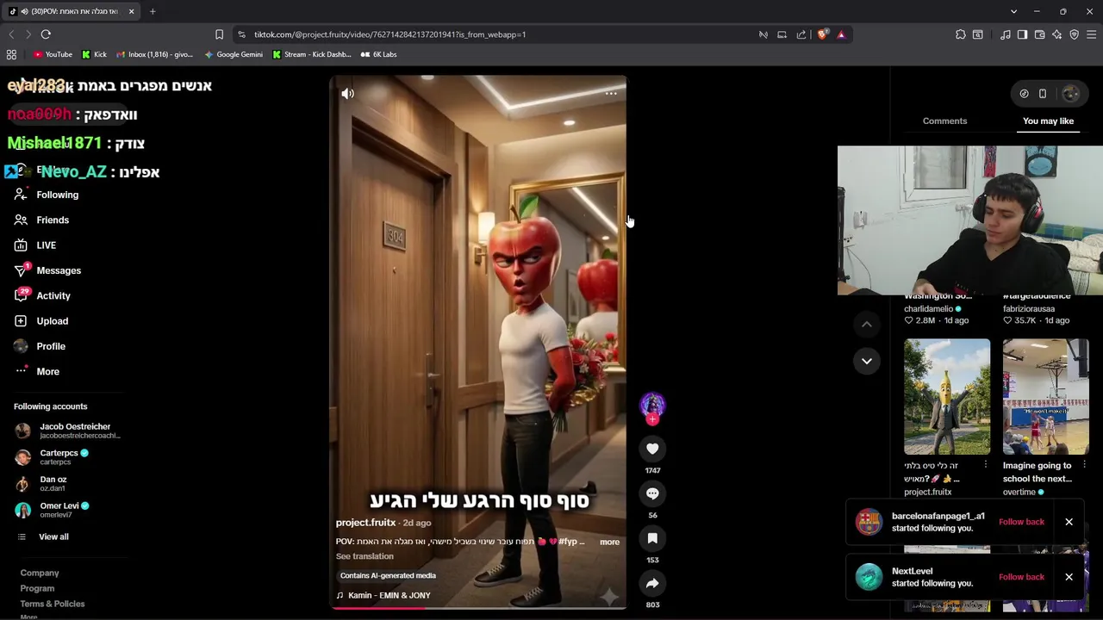Follow creator with the red plus badge
The width and height of the screenshot is (1103, 620).
[x=652, y=419]
